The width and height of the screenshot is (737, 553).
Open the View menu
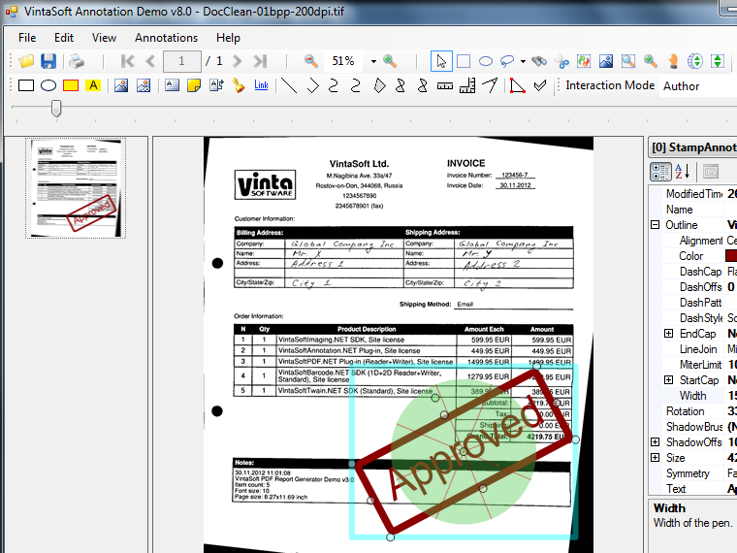tap(104, 38)
